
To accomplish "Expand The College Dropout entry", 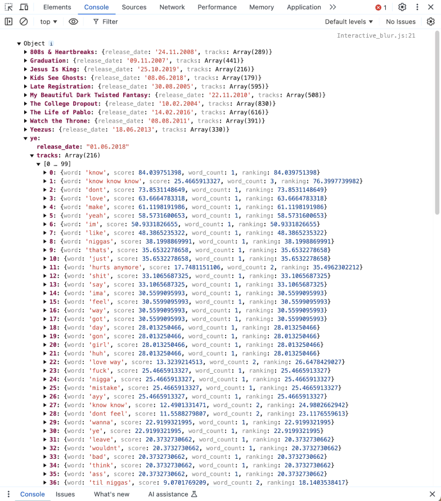I will pyautogui.click(x=25, y=104).
